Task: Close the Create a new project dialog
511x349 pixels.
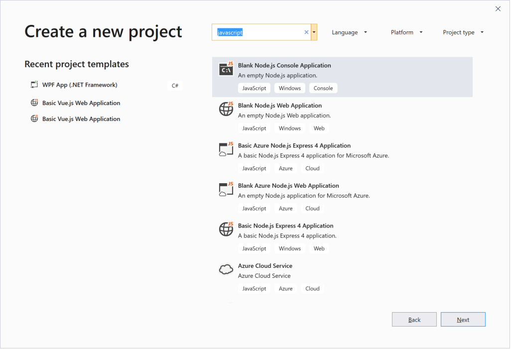Action: tap(498, 9)
